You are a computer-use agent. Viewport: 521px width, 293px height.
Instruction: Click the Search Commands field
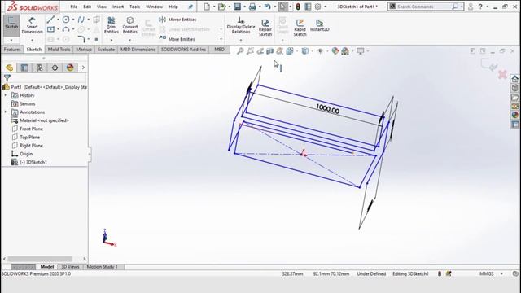click(x=424, y=7)
